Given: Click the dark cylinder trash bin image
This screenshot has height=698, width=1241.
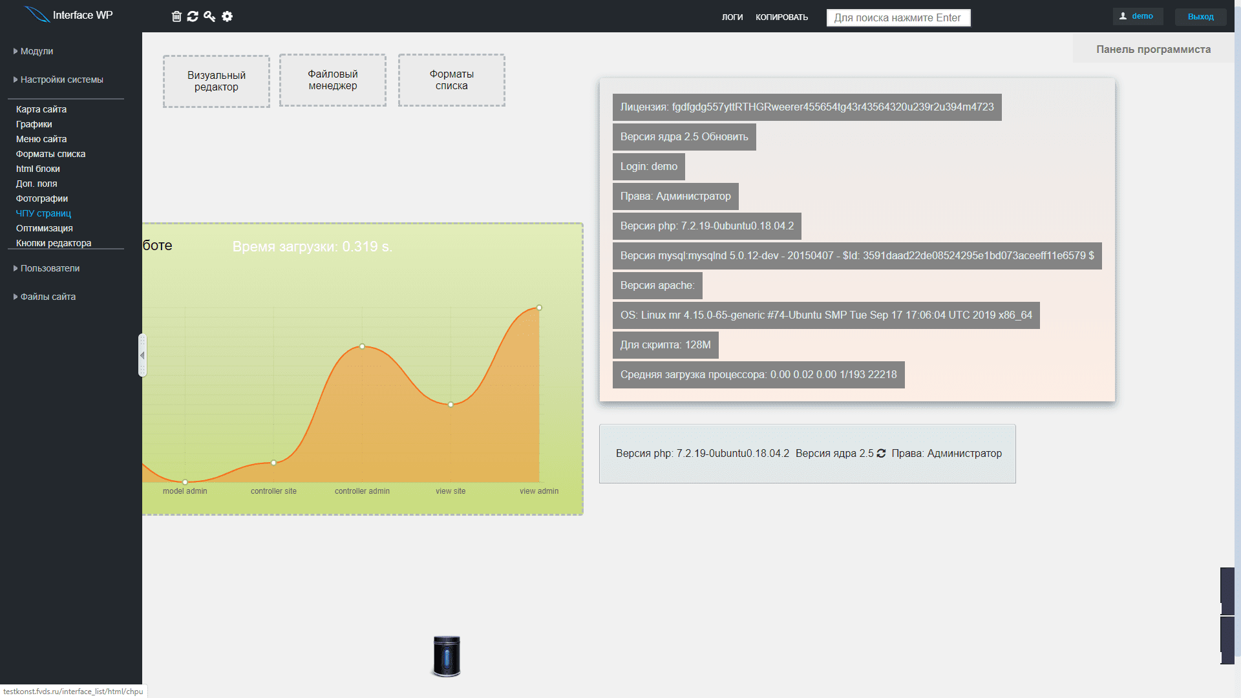Looking at the screenshot, I should pos(447,655).
